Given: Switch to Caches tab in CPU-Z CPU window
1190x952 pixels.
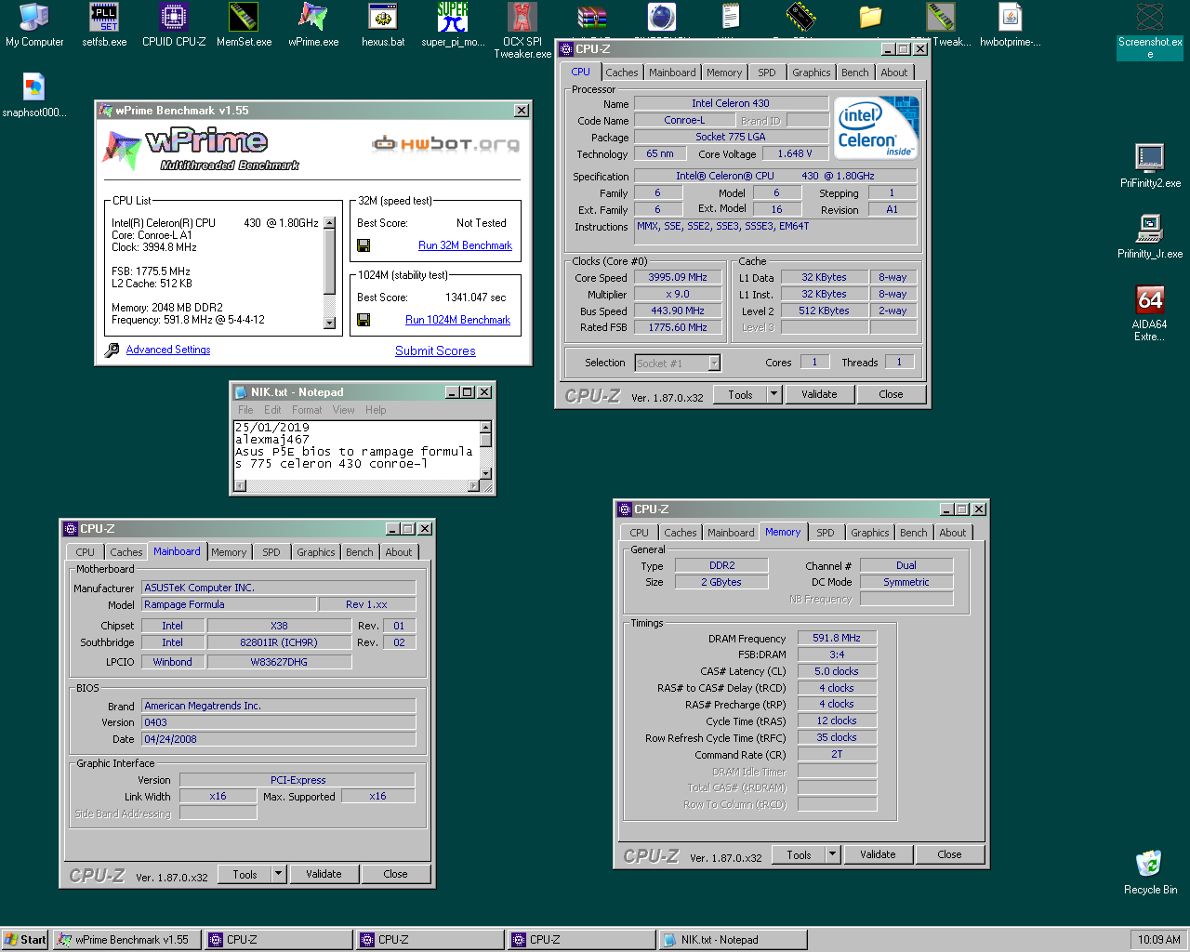Looking at the screenshot, I should click(622, 73).
